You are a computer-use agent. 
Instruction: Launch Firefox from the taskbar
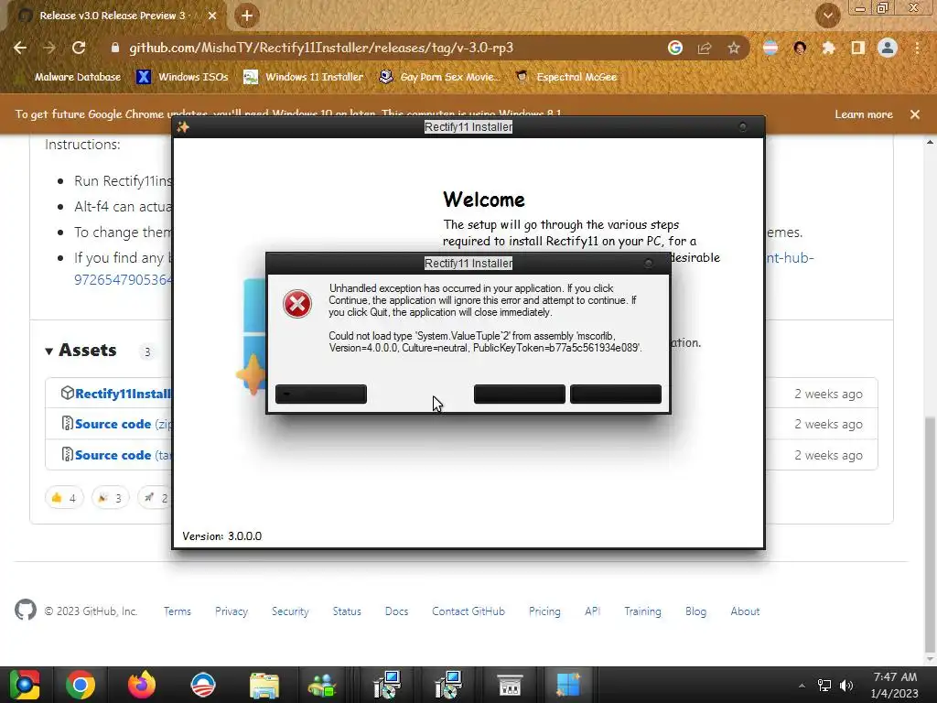point(142,685)
